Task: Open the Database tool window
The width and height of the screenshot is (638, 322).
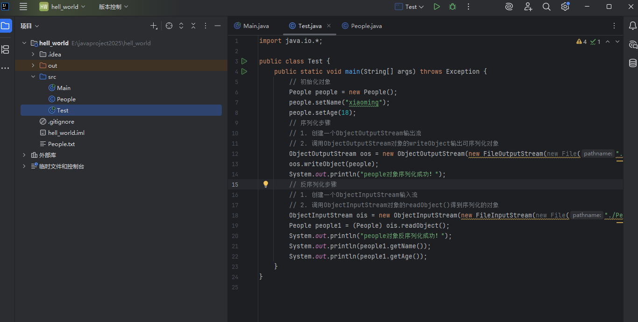Action: [633, 63]
